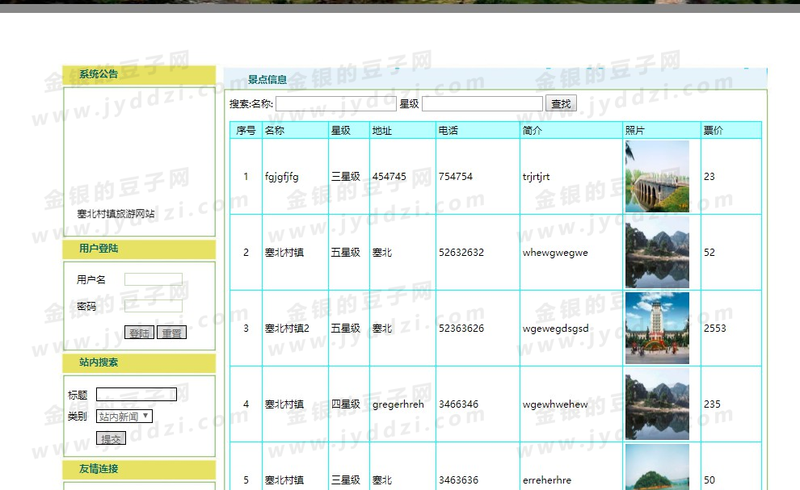Screen dimensions: 800x490
Task: Focus the 用户名 input field
Action: tap(153, 279)
